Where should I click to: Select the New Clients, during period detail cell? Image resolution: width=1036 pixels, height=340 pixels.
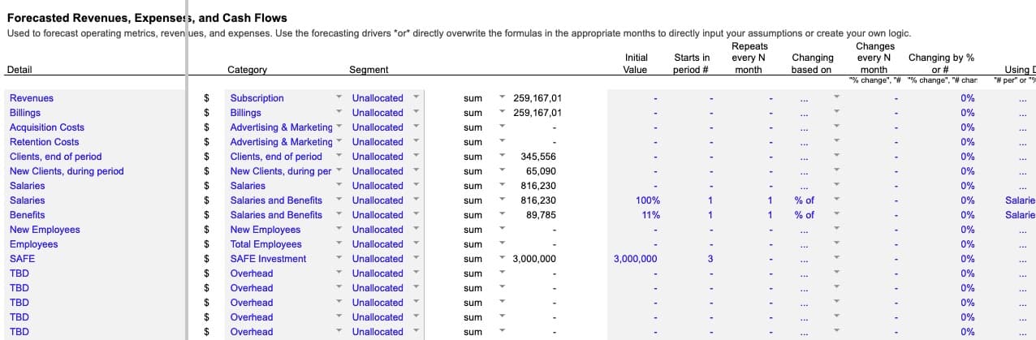67,171
